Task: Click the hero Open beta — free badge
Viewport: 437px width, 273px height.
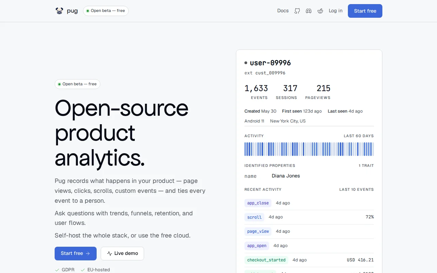Action: (x=77, y=84)
